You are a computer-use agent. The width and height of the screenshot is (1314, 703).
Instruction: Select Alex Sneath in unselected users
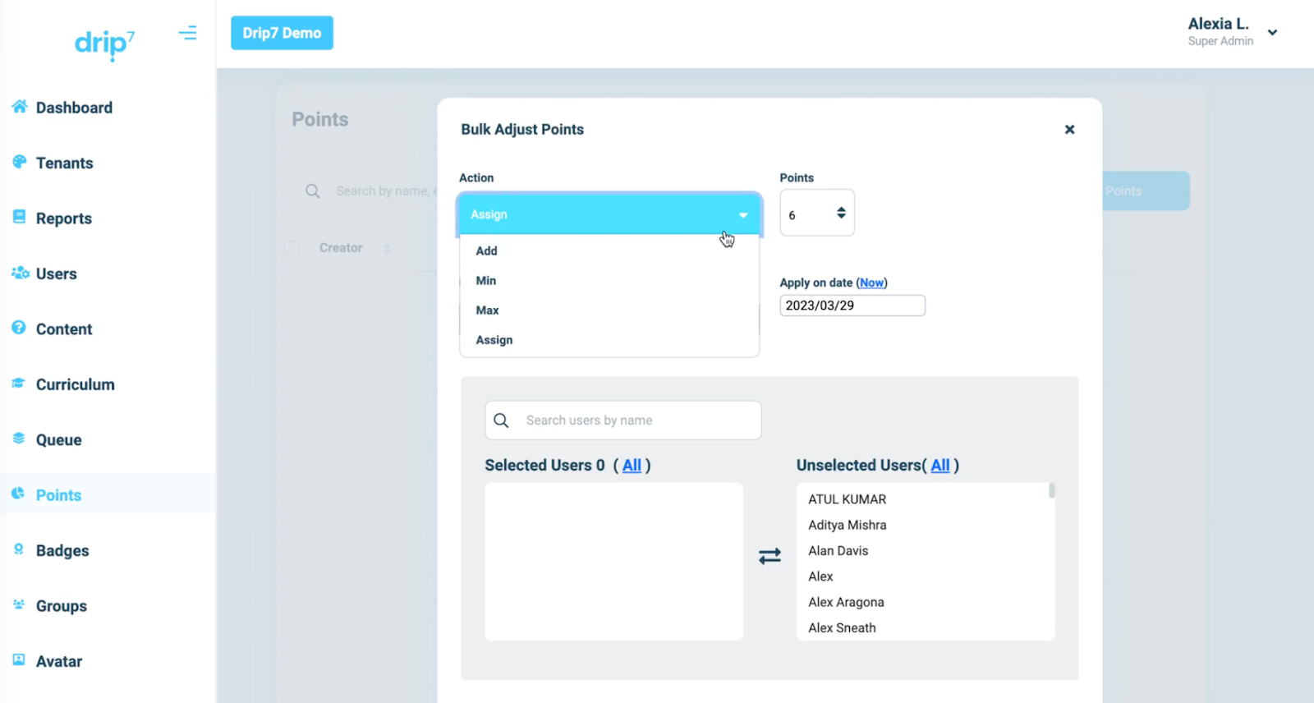click(842, 628)
